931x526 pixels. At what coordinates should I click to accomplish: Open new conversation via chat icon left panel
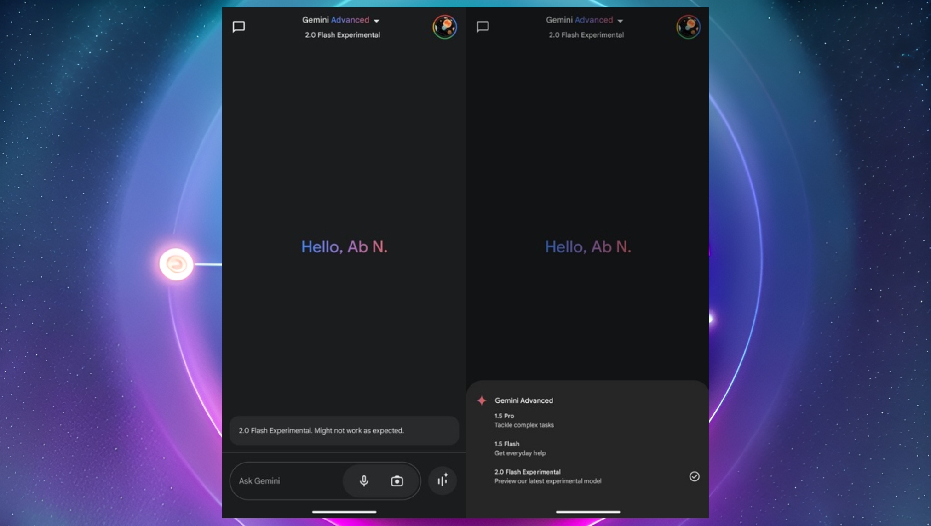pyautogui.click(x=239, y=26)
